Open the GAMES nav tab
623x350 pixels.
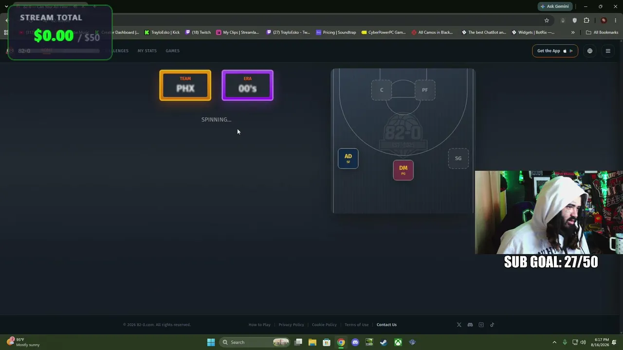click(x=172, y=51)
